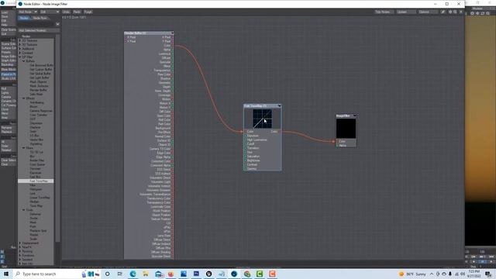Open Google Chrome from taskbar
The width and height of the screenshot is (496, 279).
[x=247, y=274]
